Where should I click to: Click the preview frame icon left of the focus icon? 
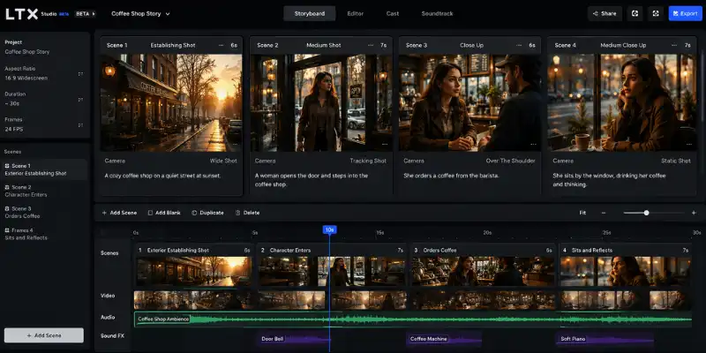coord(635,13)
